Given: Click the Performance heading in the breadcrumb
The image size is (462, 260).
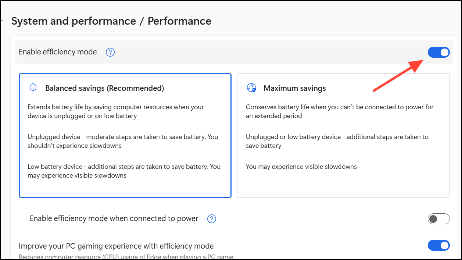Looking at the screenshot, I should [x=179, y=21].
